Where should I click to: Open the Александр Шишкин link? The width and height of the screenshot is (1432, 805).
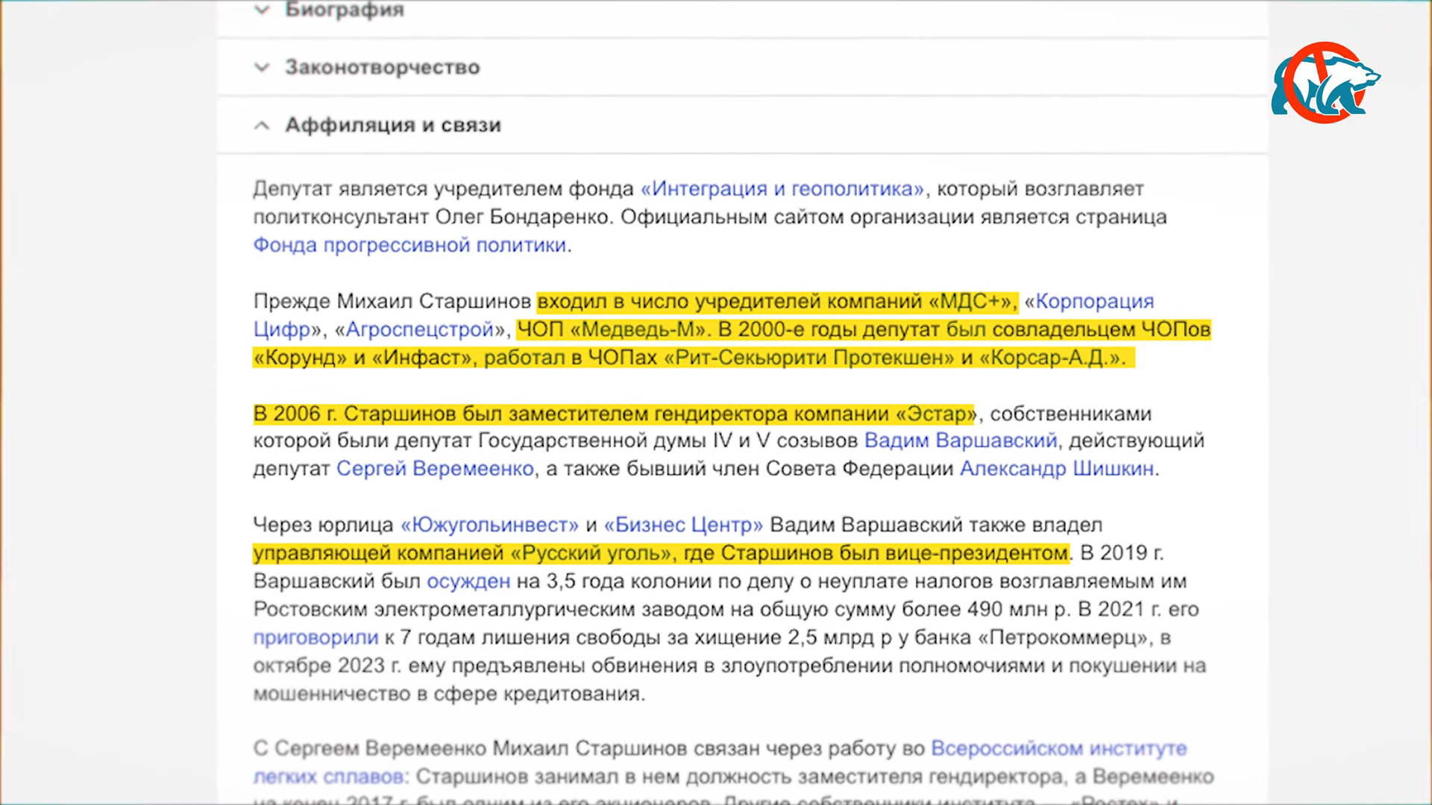point(1057,469)
